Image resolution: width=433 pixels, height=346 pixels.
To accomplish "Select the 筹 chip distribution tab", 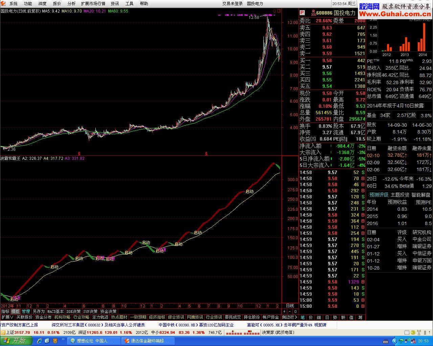I will point(360,317).
